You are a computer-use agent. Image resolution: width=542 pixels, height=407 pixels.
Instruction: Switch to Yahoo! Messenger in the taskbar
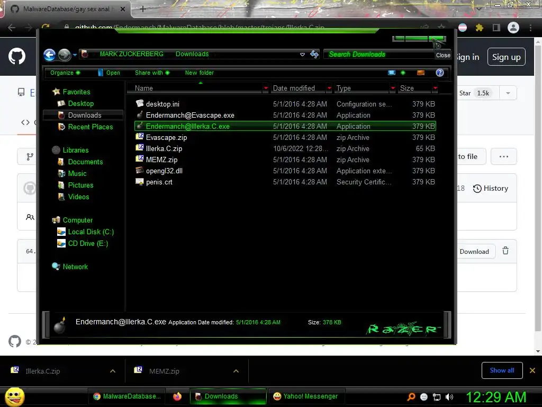tap(305, 396)
